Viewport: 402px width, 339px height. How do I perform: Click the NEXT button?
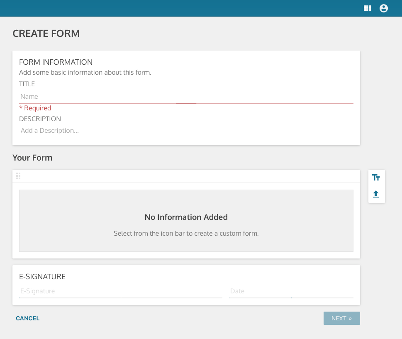341,318
